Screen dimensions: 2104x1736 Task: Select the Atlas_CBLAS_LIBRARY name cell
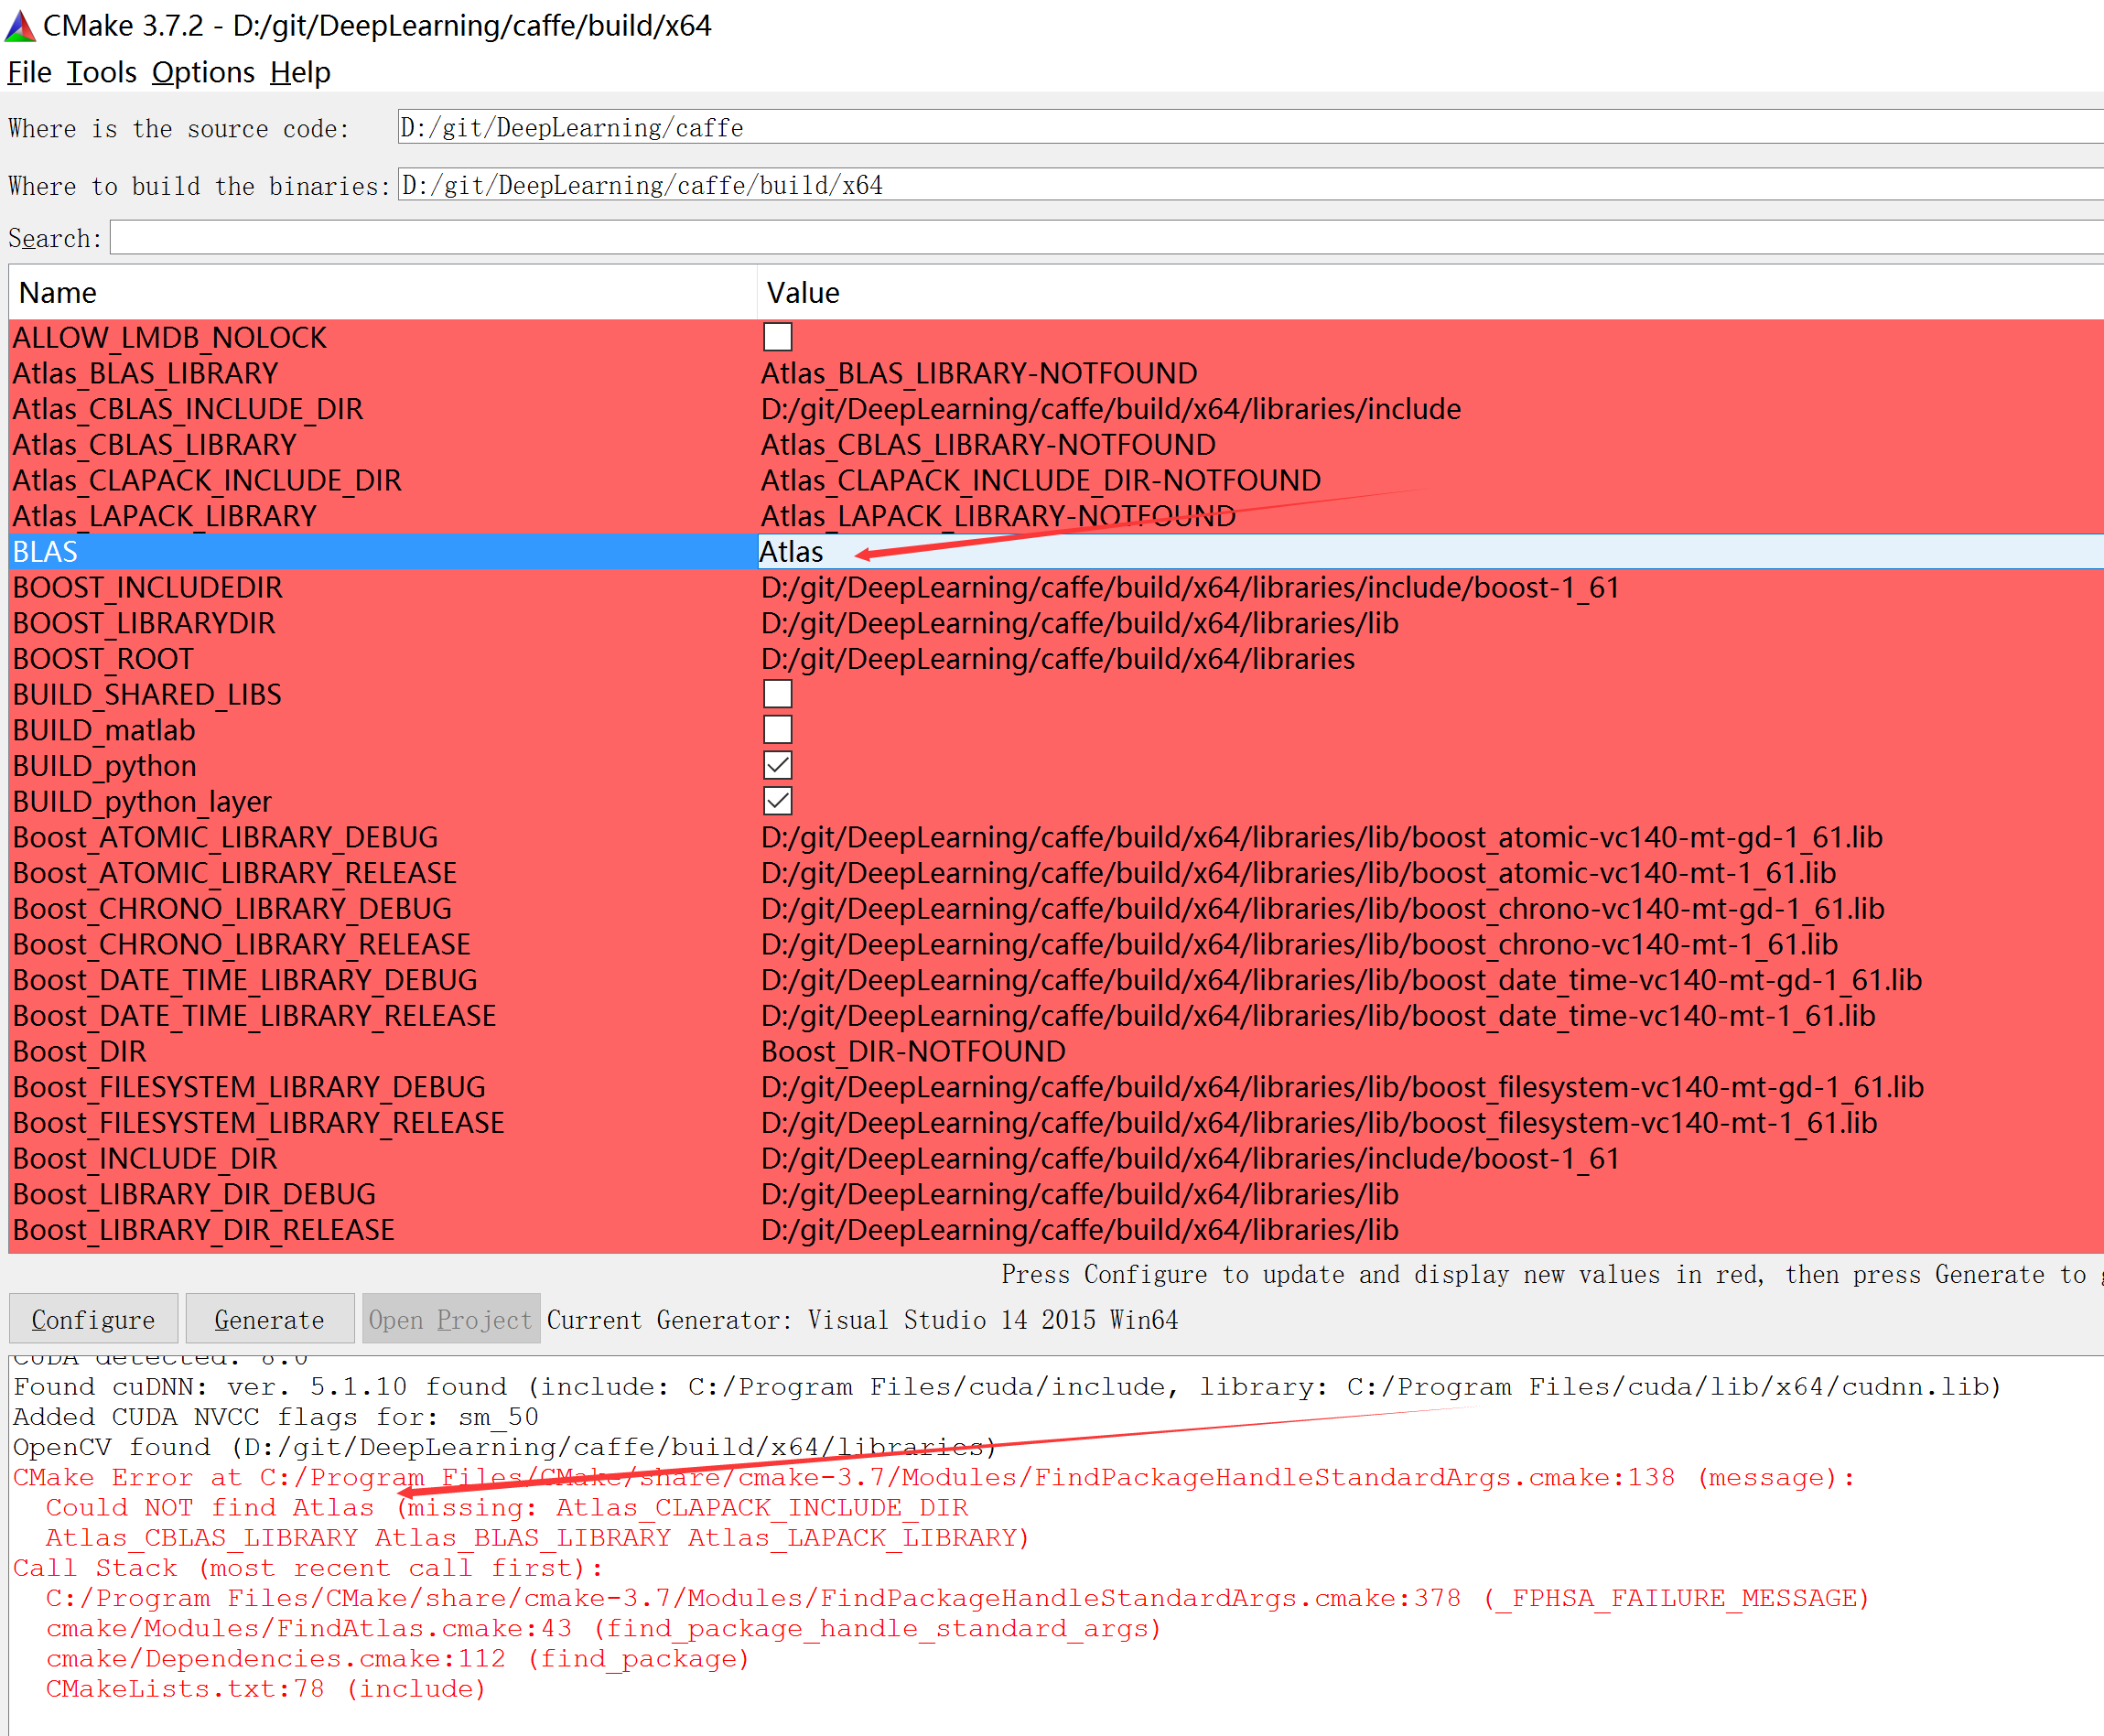tap(382, 445)
